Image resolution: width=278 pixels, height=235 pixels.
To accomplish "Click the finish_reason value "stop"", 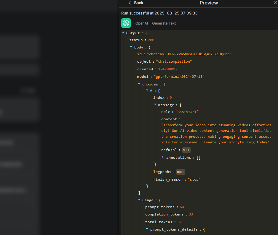I will pyautogui.click(x=194, y=179).
